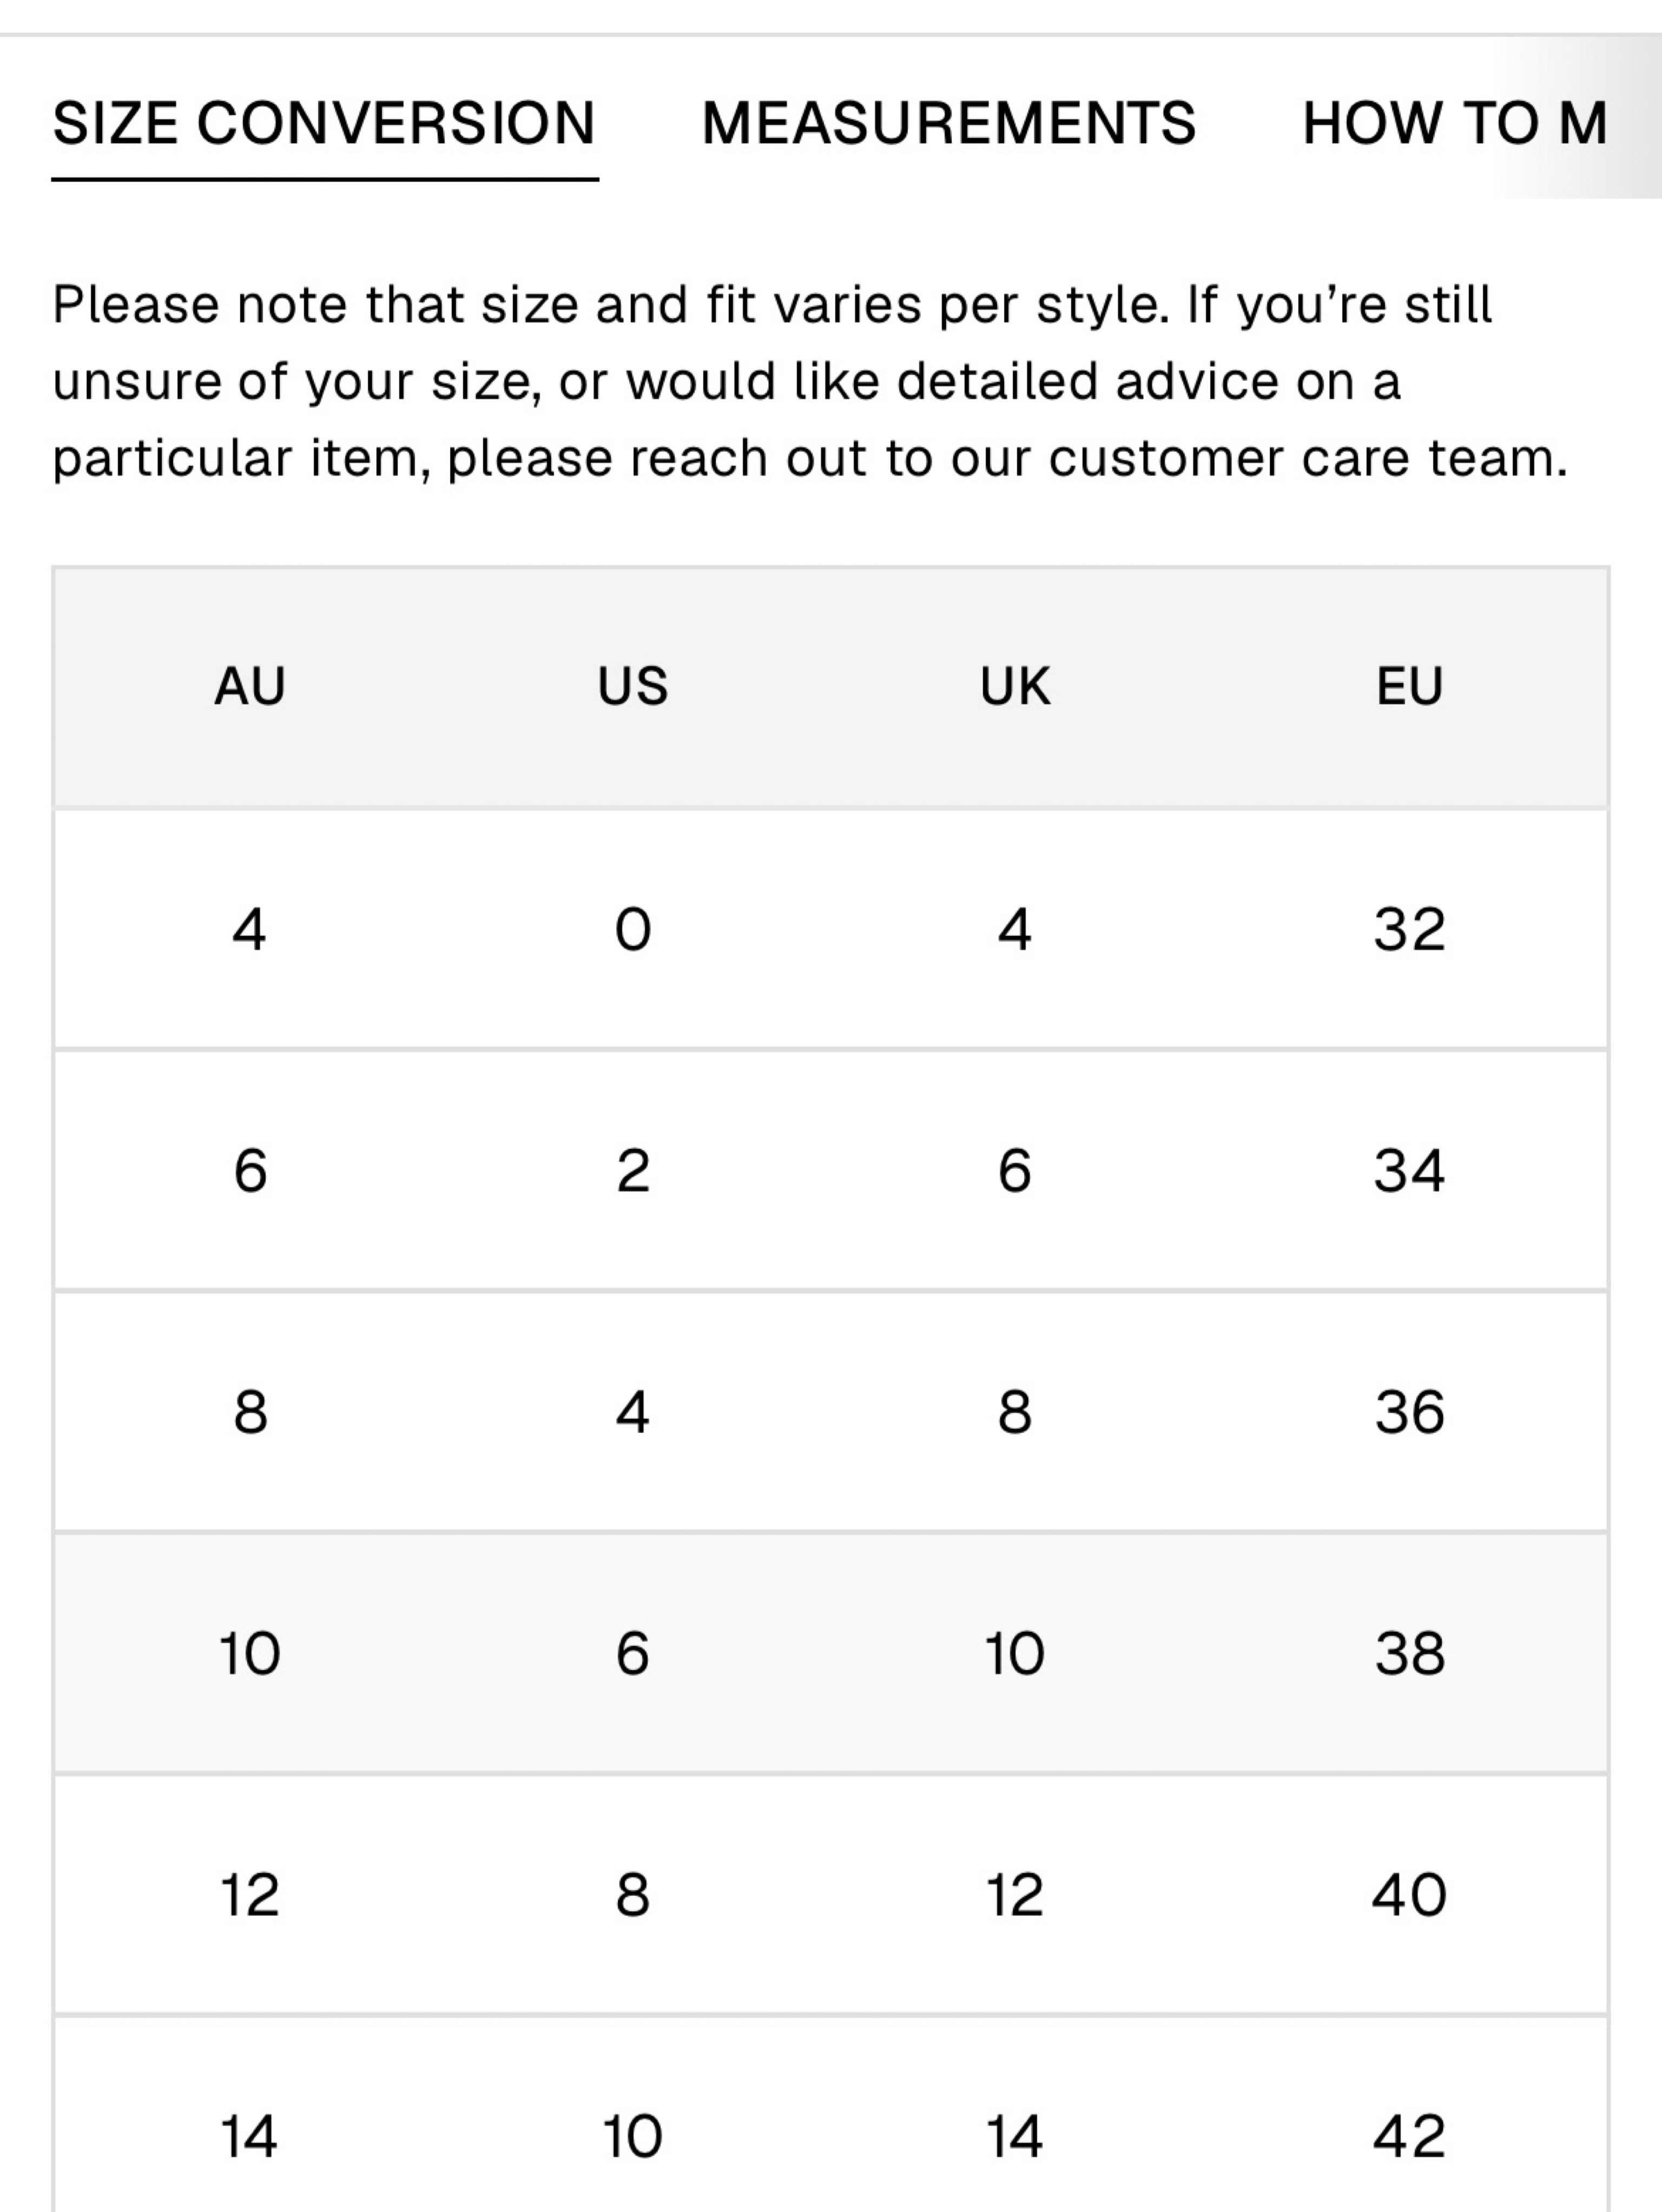Select the EU size 42 cell
Viewport: 1662px width, 2212px height.
pyautogui.click(x=1409, y=2136)
